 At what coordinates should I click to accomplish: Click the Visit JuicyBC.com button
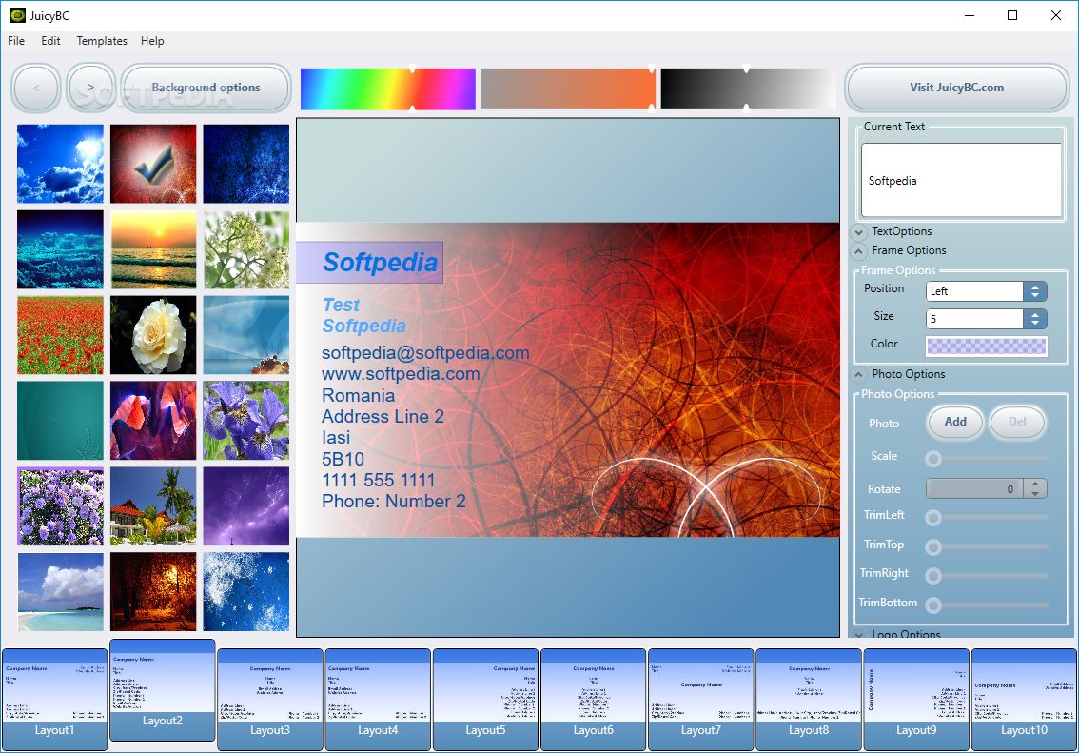956,89
